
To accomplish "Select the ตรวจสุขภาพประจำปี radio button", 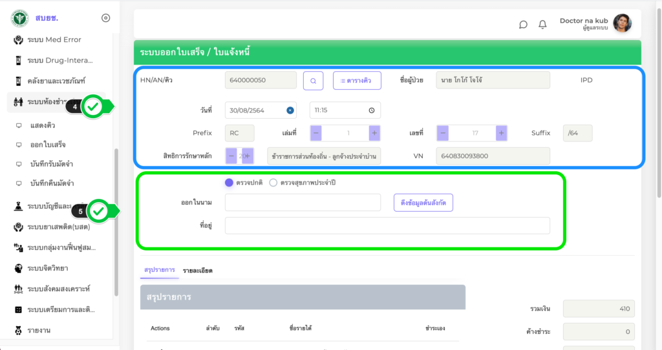I will [x=273, y=183].
